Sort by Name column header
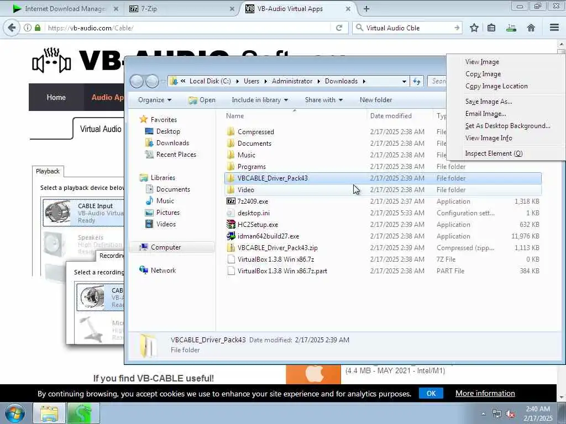 [235, 116]
